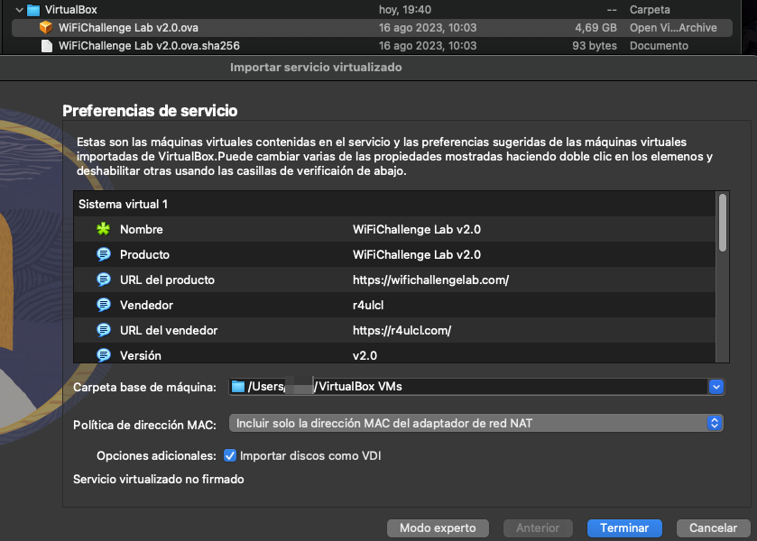Collapse the VirtualBox folder in Finder
Image resolution: width=757 pixels, height=541 pixels.
click(x=19, y=10)
